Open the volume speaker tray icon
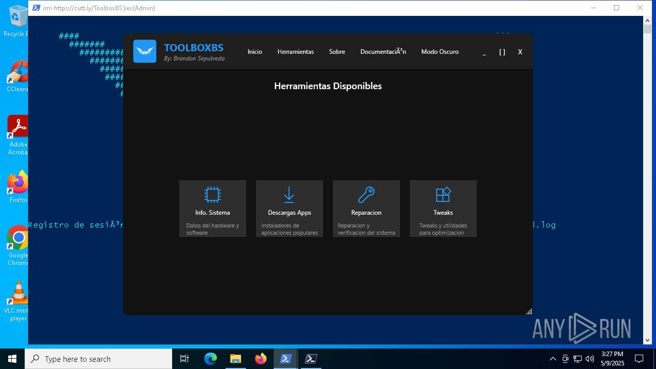 590,359
